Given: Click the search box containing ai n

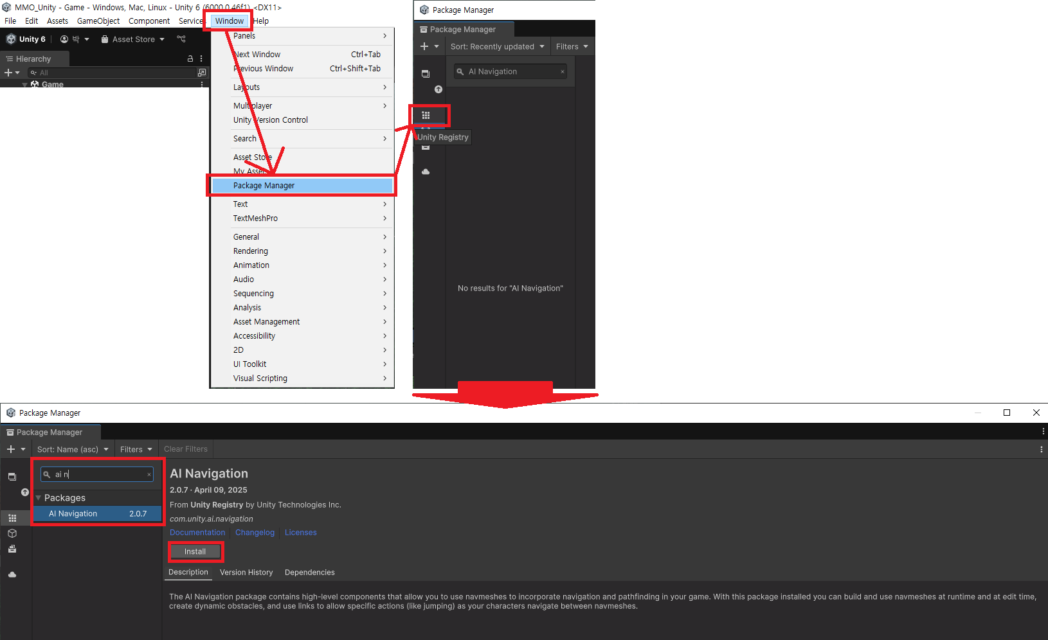Looking at the screenshot, I should click(x=97, y=474).
